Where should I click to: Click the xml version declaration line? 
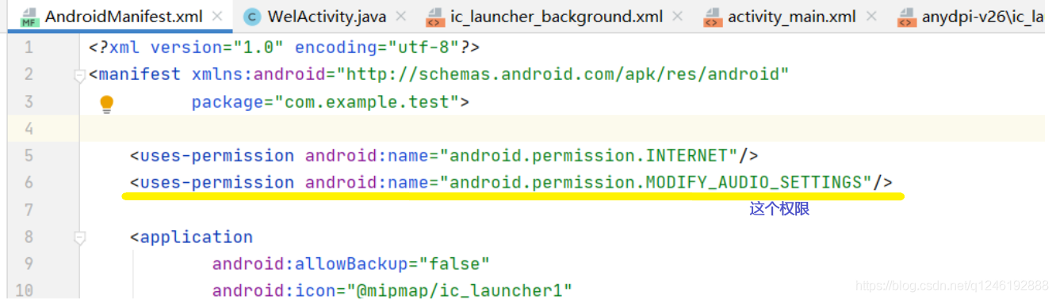pyautogui.click(x=284, y=47)
